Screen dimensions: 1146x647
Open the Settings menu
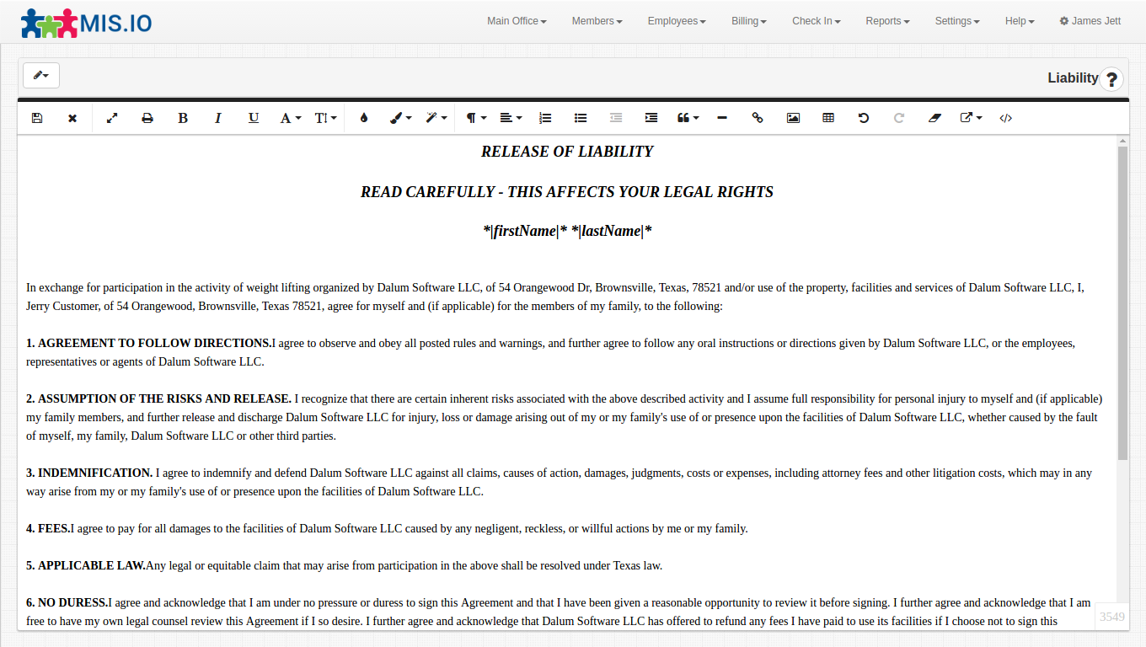click(957, 21)
